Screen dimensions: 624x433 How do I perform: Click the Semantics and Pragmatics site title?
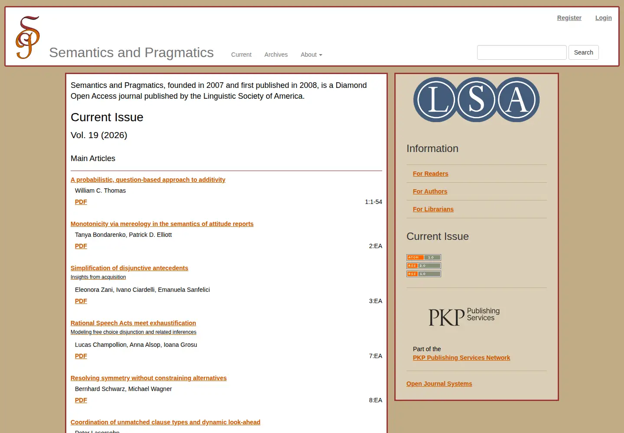[x=131, y=52]
